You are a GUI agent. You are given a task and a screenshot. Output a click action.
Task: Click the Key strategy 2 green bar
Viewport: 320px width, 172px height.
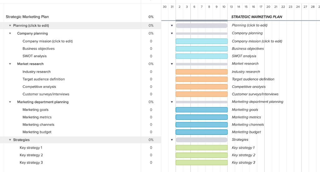click(x=202, y=155)
